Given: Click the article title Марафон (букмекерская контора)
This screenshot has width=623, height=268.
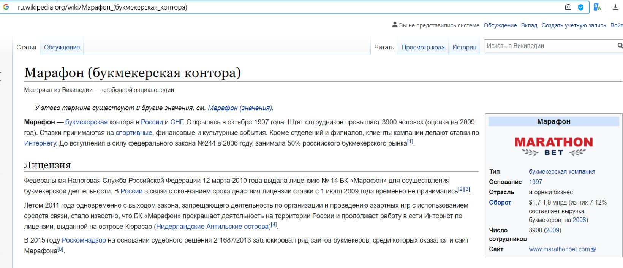Looking at the screenshot, I should coord(132,73).
